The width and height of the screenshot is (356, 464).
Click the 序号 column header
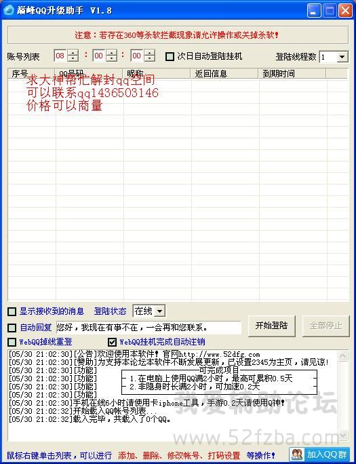coord(31,74)
